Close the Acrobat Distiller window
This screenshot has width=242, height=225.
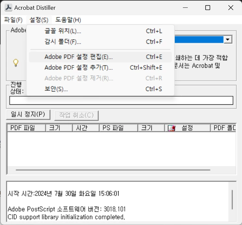pos(231,7)
